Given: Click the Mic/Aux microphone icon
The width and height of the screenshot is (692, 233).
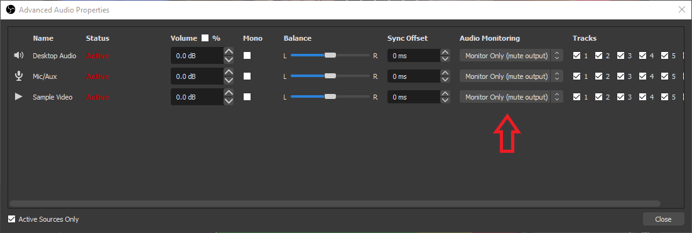Looking at the screenshot, I should [x=19, y=76].
